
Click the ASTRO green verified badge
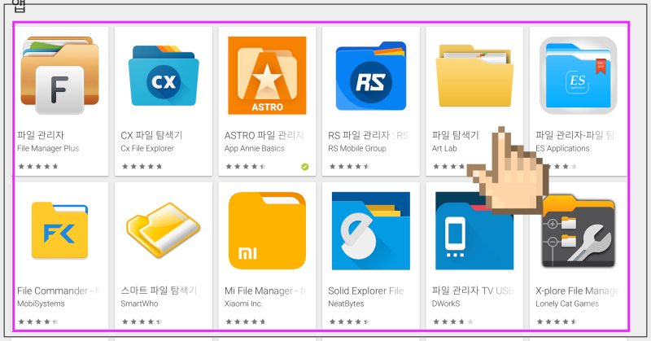click(304, 167)
